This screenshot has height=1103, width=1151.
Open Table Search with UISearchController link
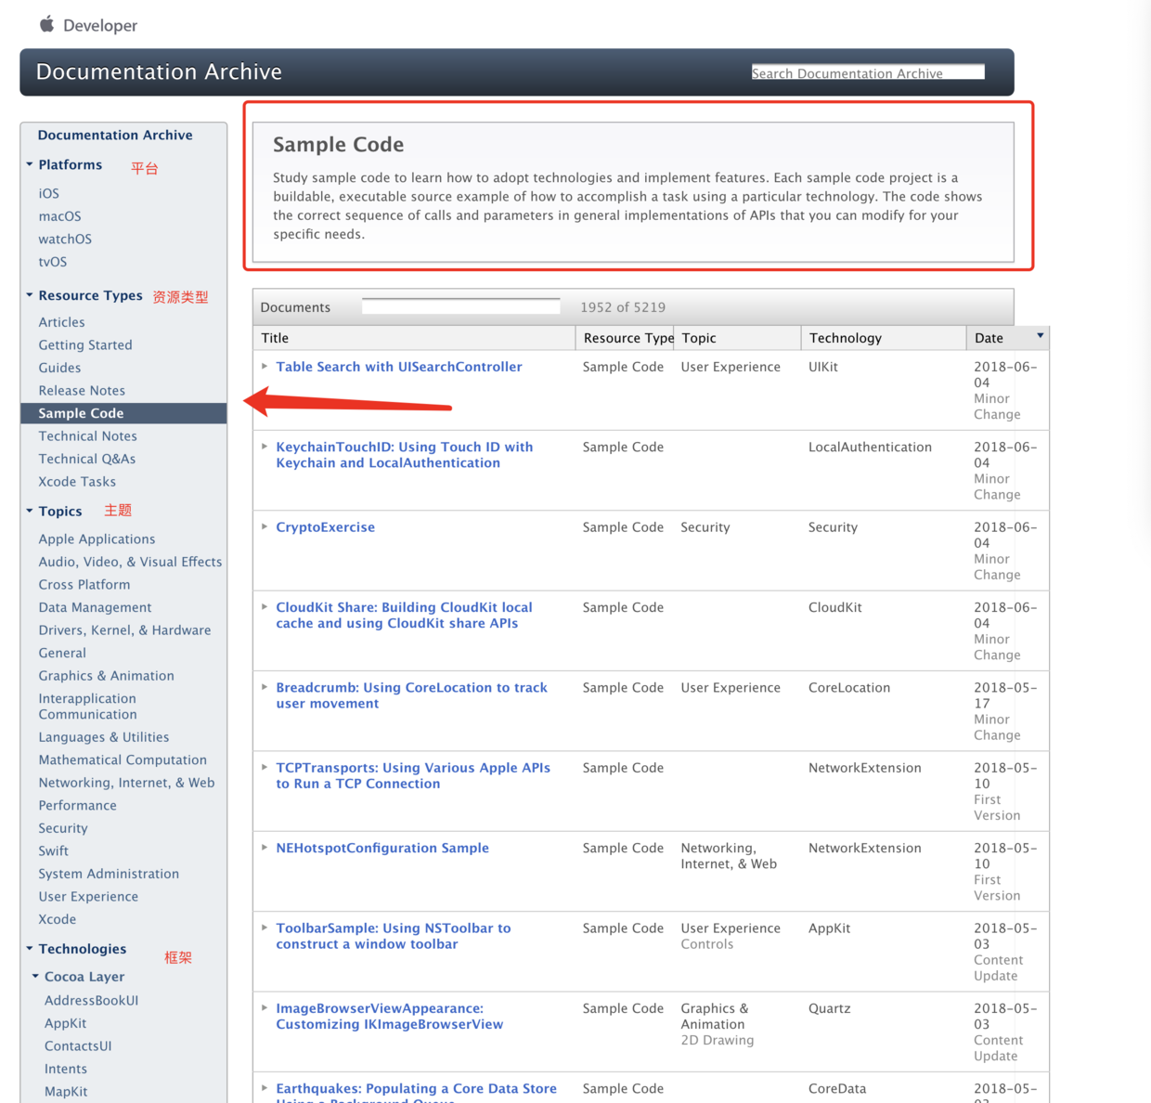(x=399, y=367)
